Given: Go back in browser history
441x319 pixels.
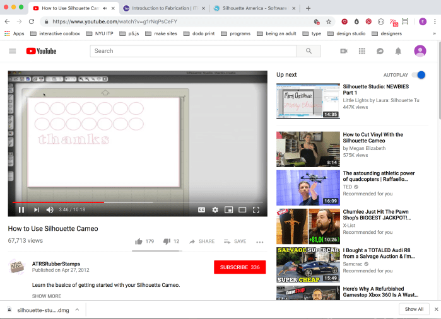Looking at the screenshot, I should point(8,21).
